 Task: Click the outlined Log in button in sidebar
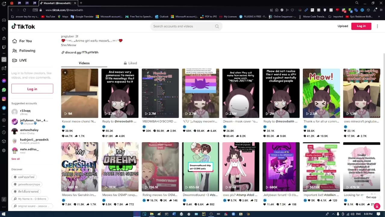[x=32, y=89]
